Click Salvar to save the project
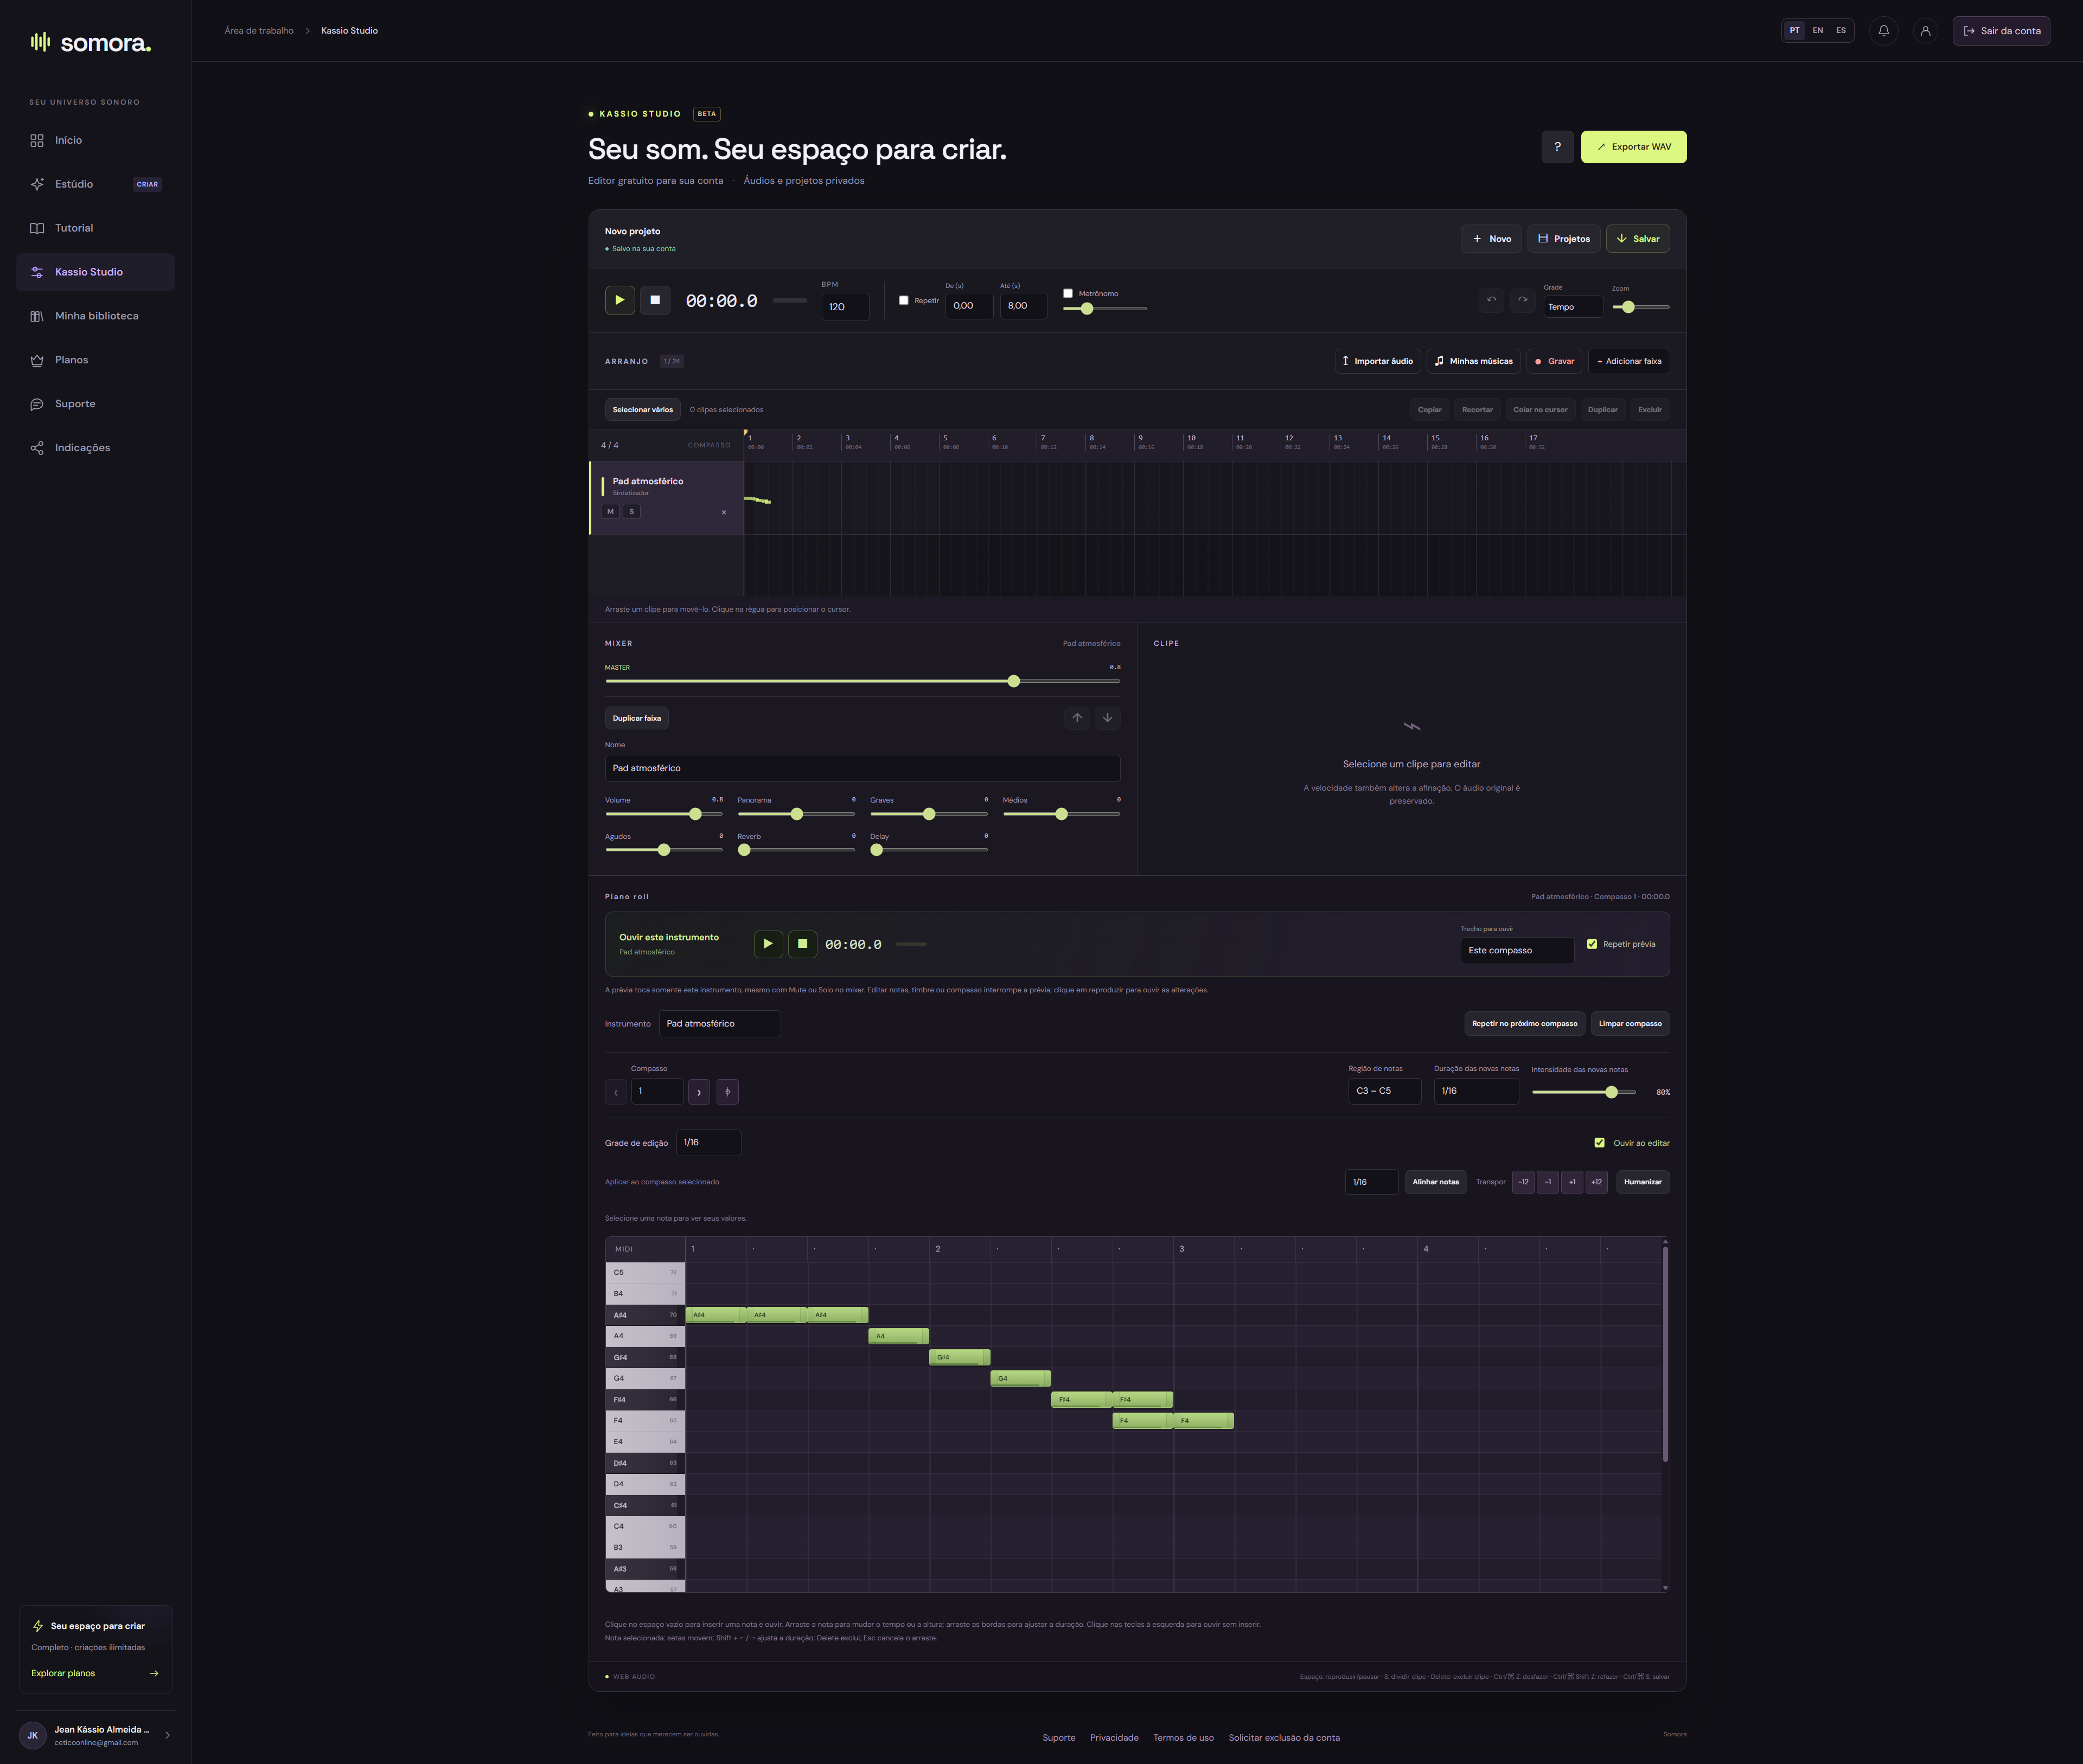 click(x=1638, y=239)
